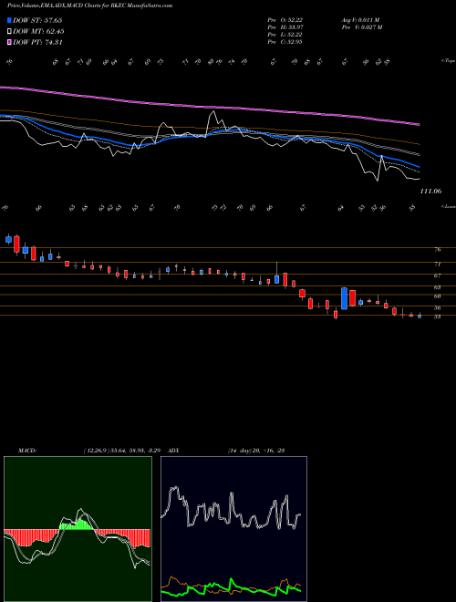This screenshot has height=602, width=456.
Task: Click the magenta DOW PT legend swatch
Action: pos(9,42)
